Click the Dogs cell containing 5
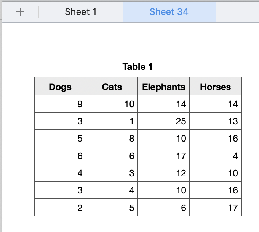 tap(60, 139)
